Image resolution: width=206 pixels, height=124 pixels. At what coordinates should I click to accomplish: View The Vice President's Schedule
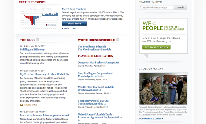(x=94, y=50)
